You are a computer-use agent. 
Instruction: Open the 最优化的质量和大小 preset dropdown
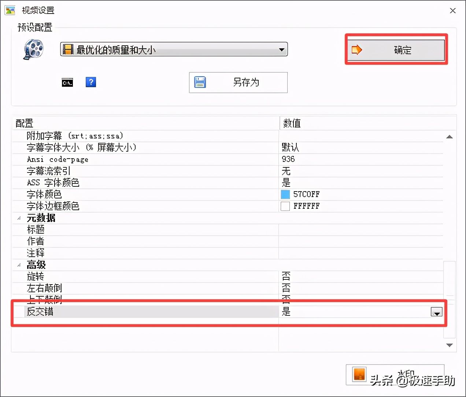(282, 49)
